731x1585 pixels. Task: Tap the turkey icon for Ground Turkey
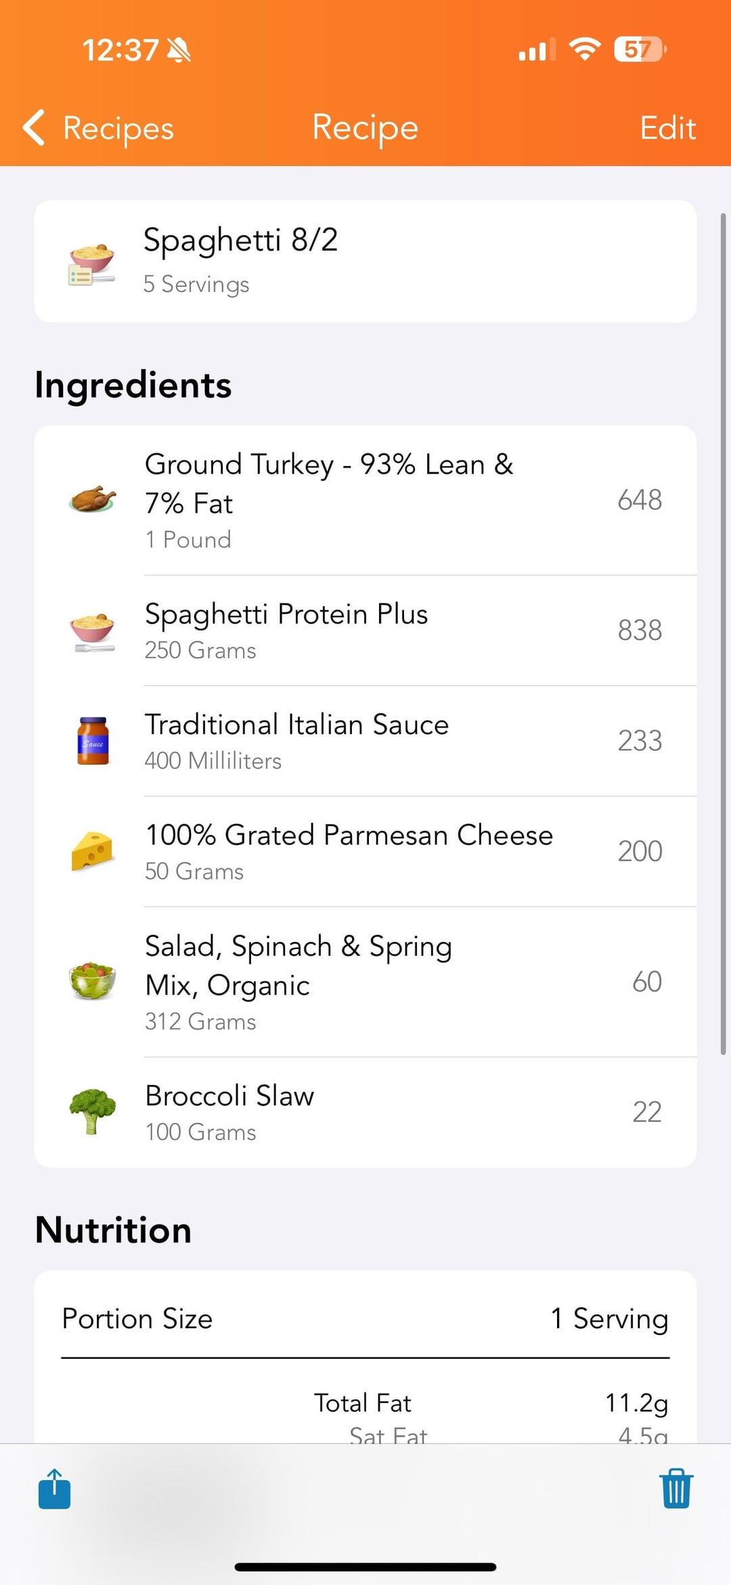pos(93,500)
